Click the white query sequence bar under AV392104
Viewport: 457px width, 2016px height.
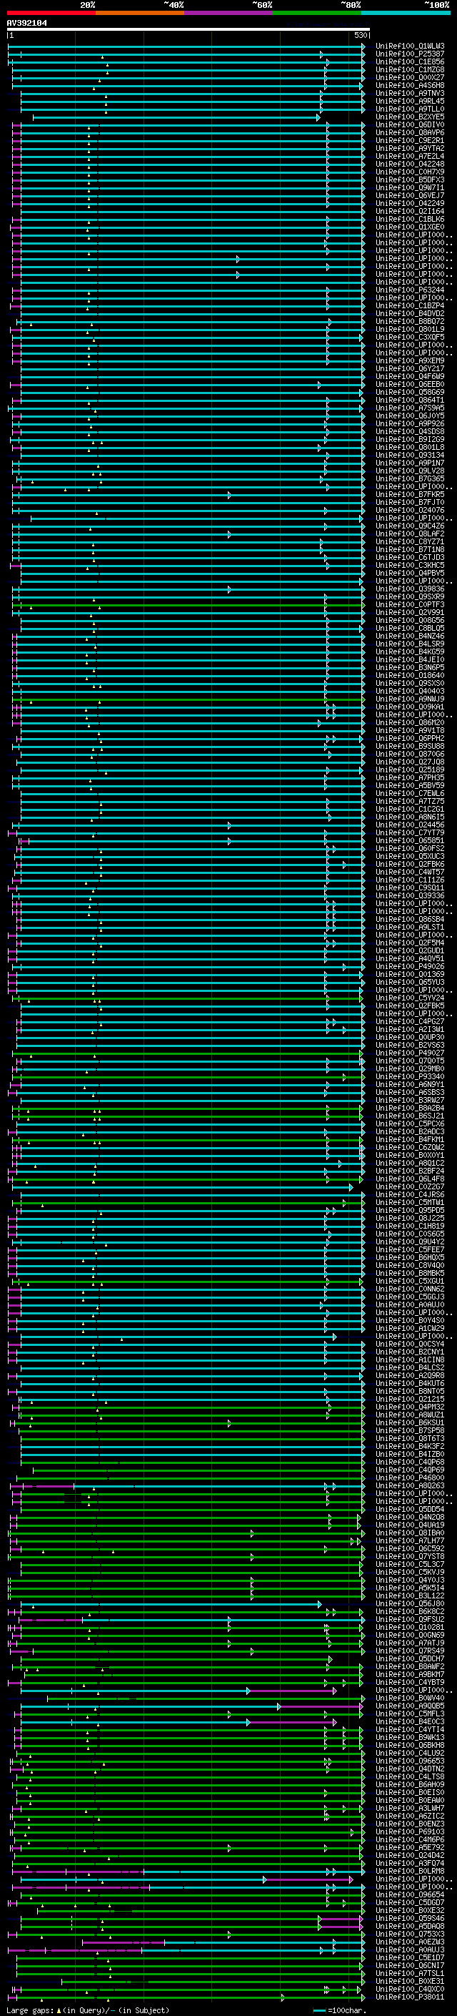coord(188,30)
